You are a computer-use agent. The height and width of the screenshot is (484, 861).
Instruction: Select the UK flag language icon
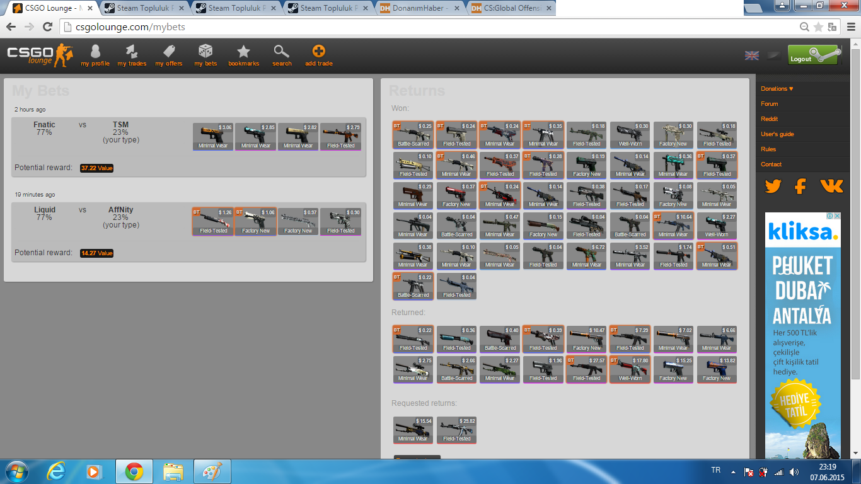click(x=752, y=55)
